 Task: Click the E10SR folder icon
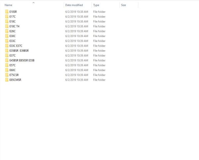7,12
